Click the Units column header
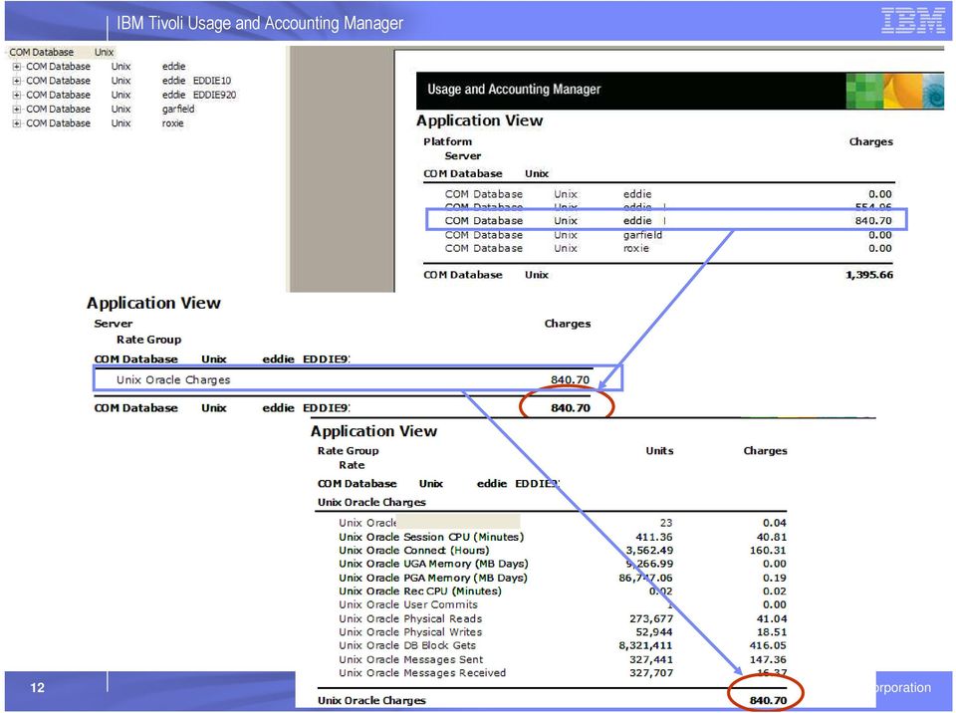956x713 pixels. pos(659,451)
